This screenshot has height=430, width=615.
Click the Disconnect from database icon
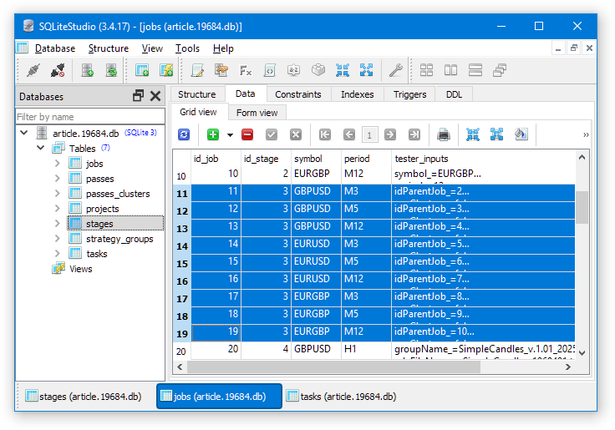pos(58,70)
